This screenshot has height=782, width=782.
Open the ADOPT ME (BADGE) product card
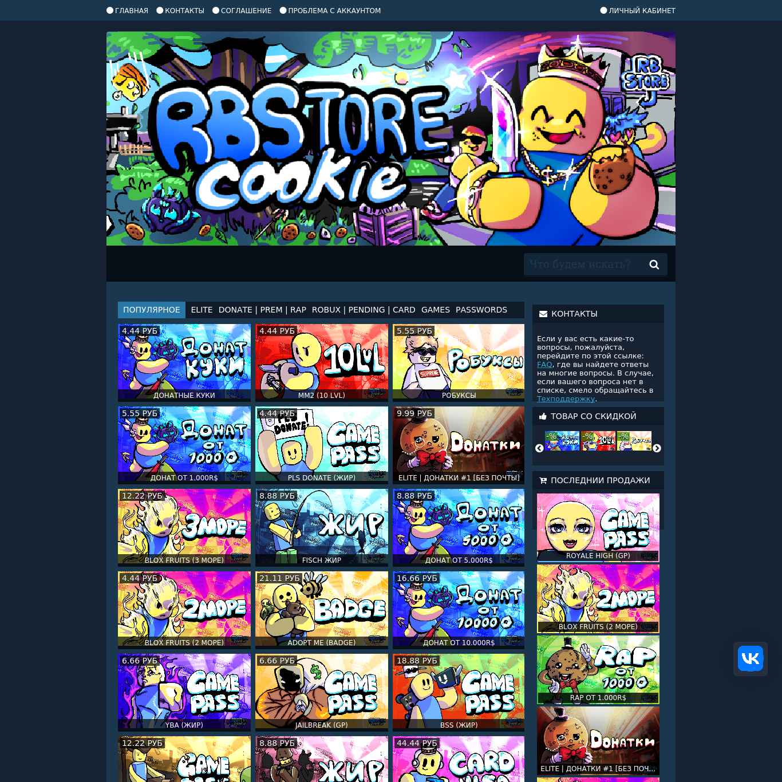[322, 610]
